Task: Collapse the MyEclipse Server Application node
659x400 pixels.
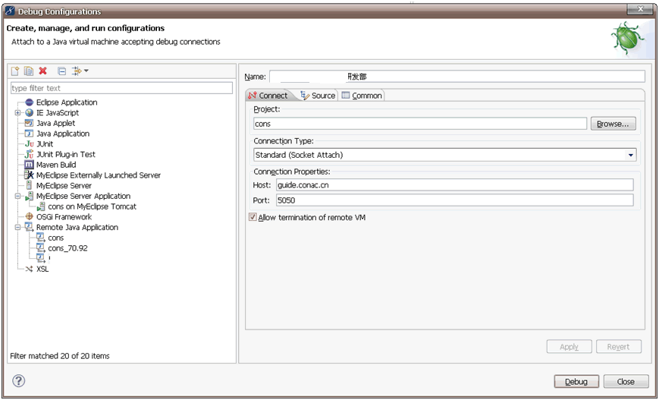Action: (x=17, y=196)
